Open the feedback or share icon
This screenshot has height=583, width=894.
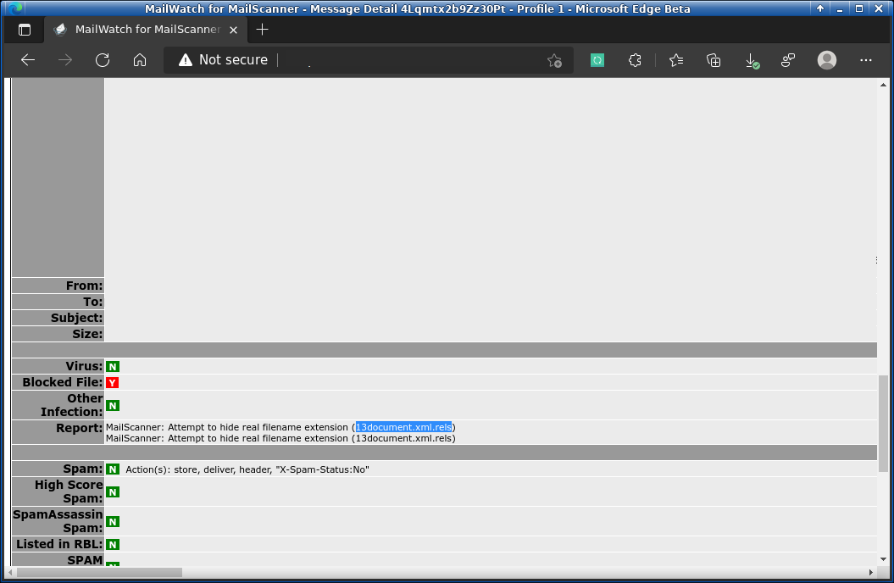tap(788, 60)
